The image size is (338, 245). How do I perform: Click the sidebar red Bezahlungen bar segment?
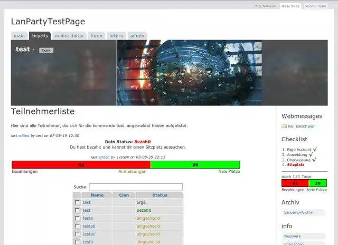[295, 183]
